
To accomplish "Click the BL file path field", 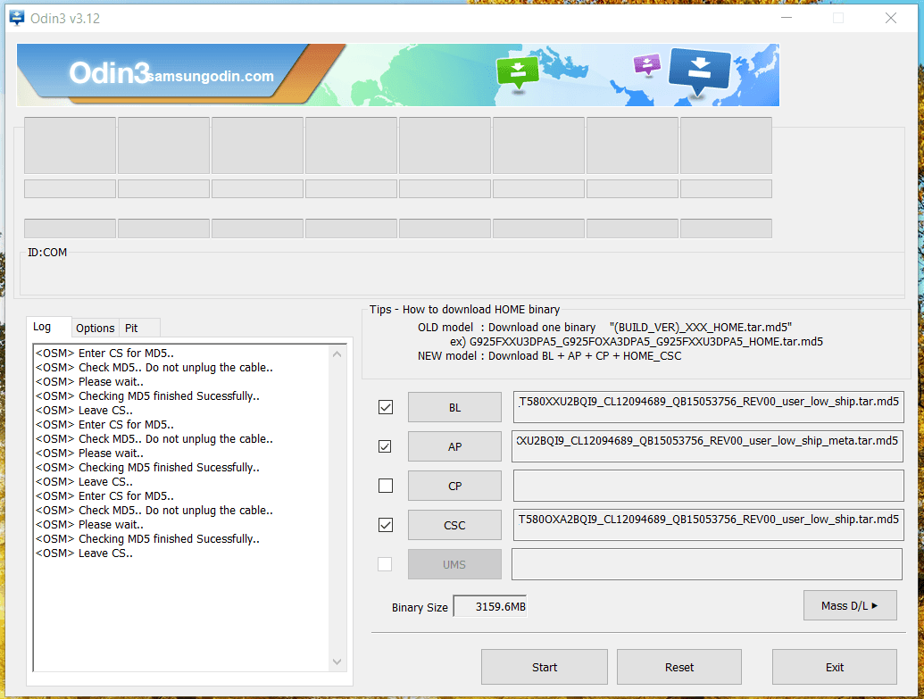I will point(708,407).
